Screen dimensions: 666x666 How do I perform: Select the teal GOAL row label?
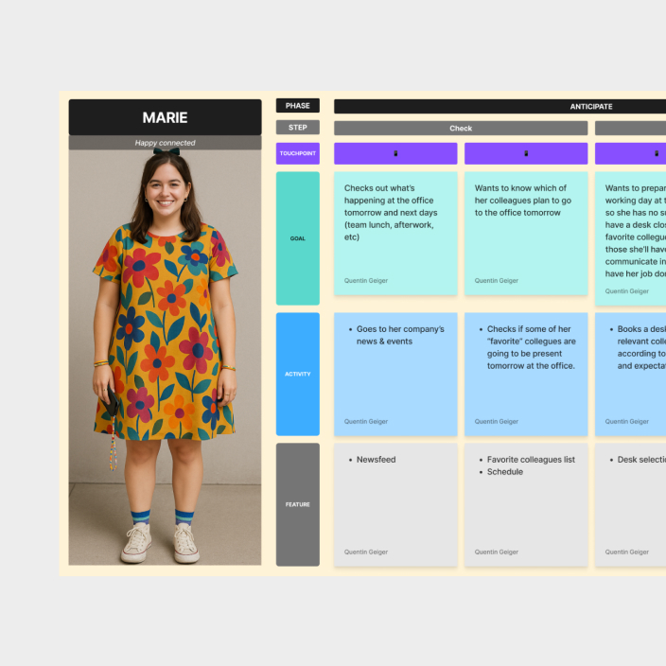click(298, 238)
